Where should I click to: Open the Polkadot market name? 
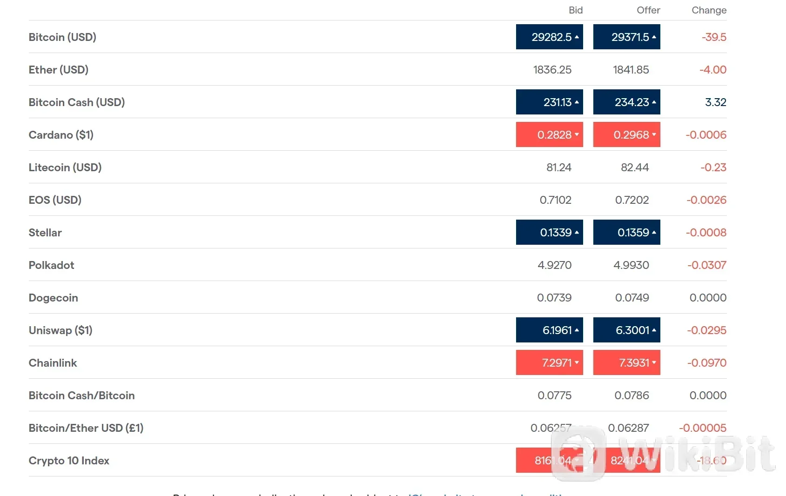pos(52,265)
